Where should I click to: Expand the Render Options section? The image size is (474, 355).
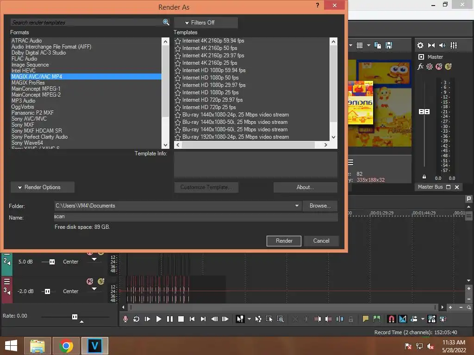click(x=42, y=187)
